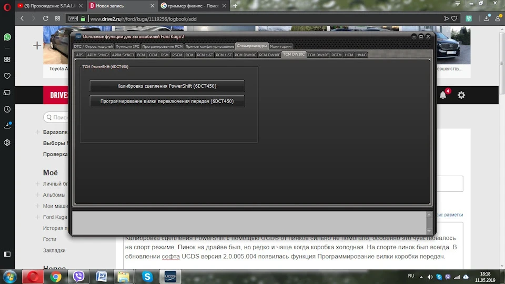This screenshot has width=505, height=284.
Task: Start Калибровка сцепления PowerShift (6DCT450)
Action: (167, 86)
